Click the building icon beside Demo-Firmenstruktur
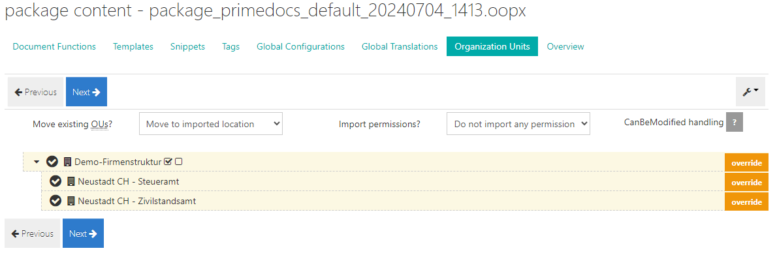 point(67,162)
